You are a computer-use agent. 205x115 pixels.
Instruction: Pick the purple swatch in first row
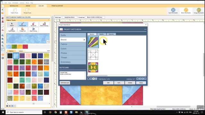point(22,56)
